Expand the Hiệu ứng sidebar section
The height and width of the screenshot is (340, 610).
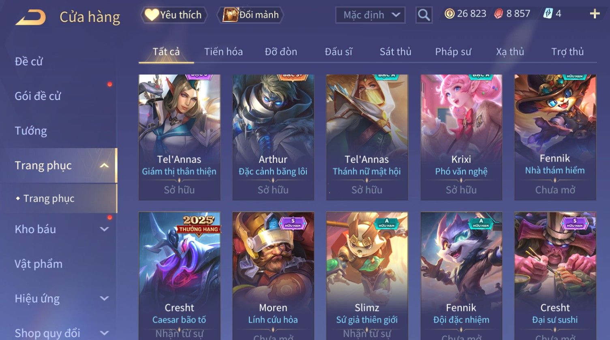104,298
